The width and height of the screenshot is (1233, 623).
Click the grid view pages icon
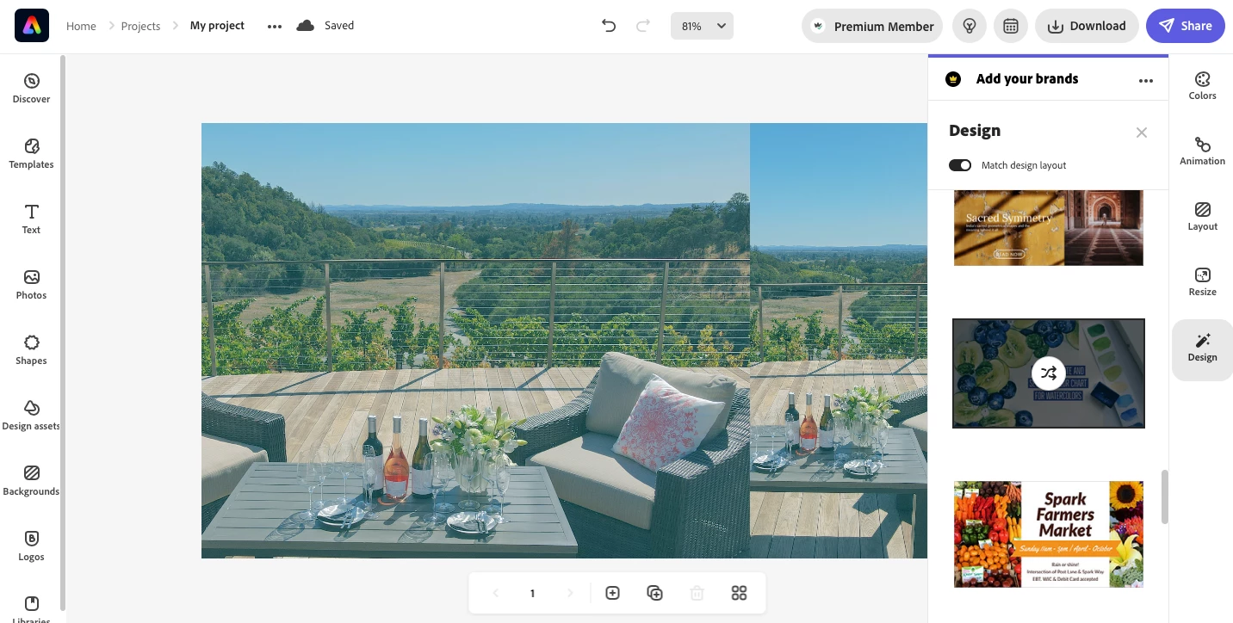(x=739, y=593)
